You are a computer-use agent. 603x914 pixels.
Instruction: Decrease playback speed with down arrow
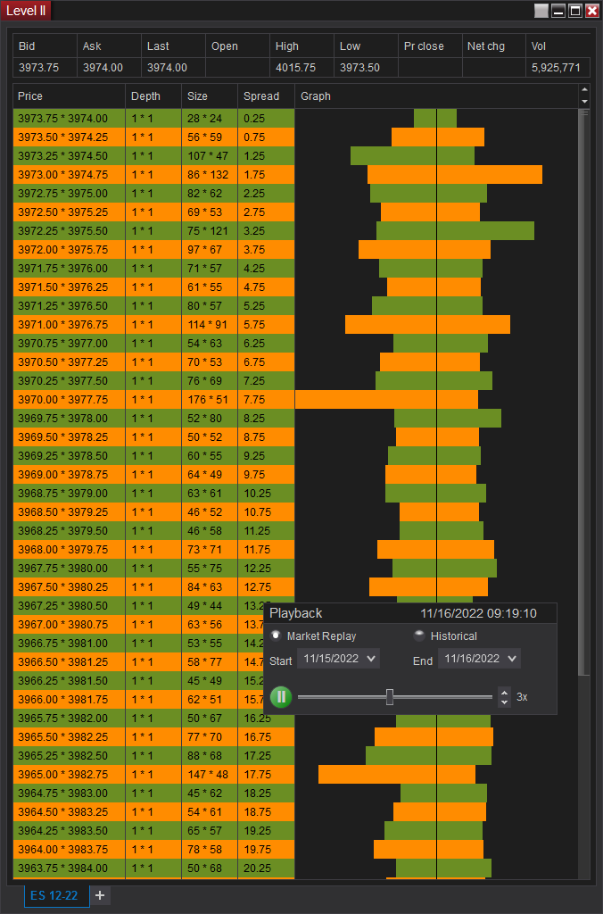[505, 702]
